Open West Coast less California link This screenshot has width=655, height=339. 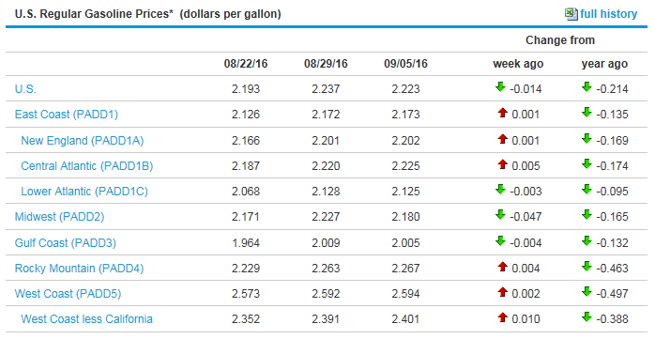[x=86, y=319]
